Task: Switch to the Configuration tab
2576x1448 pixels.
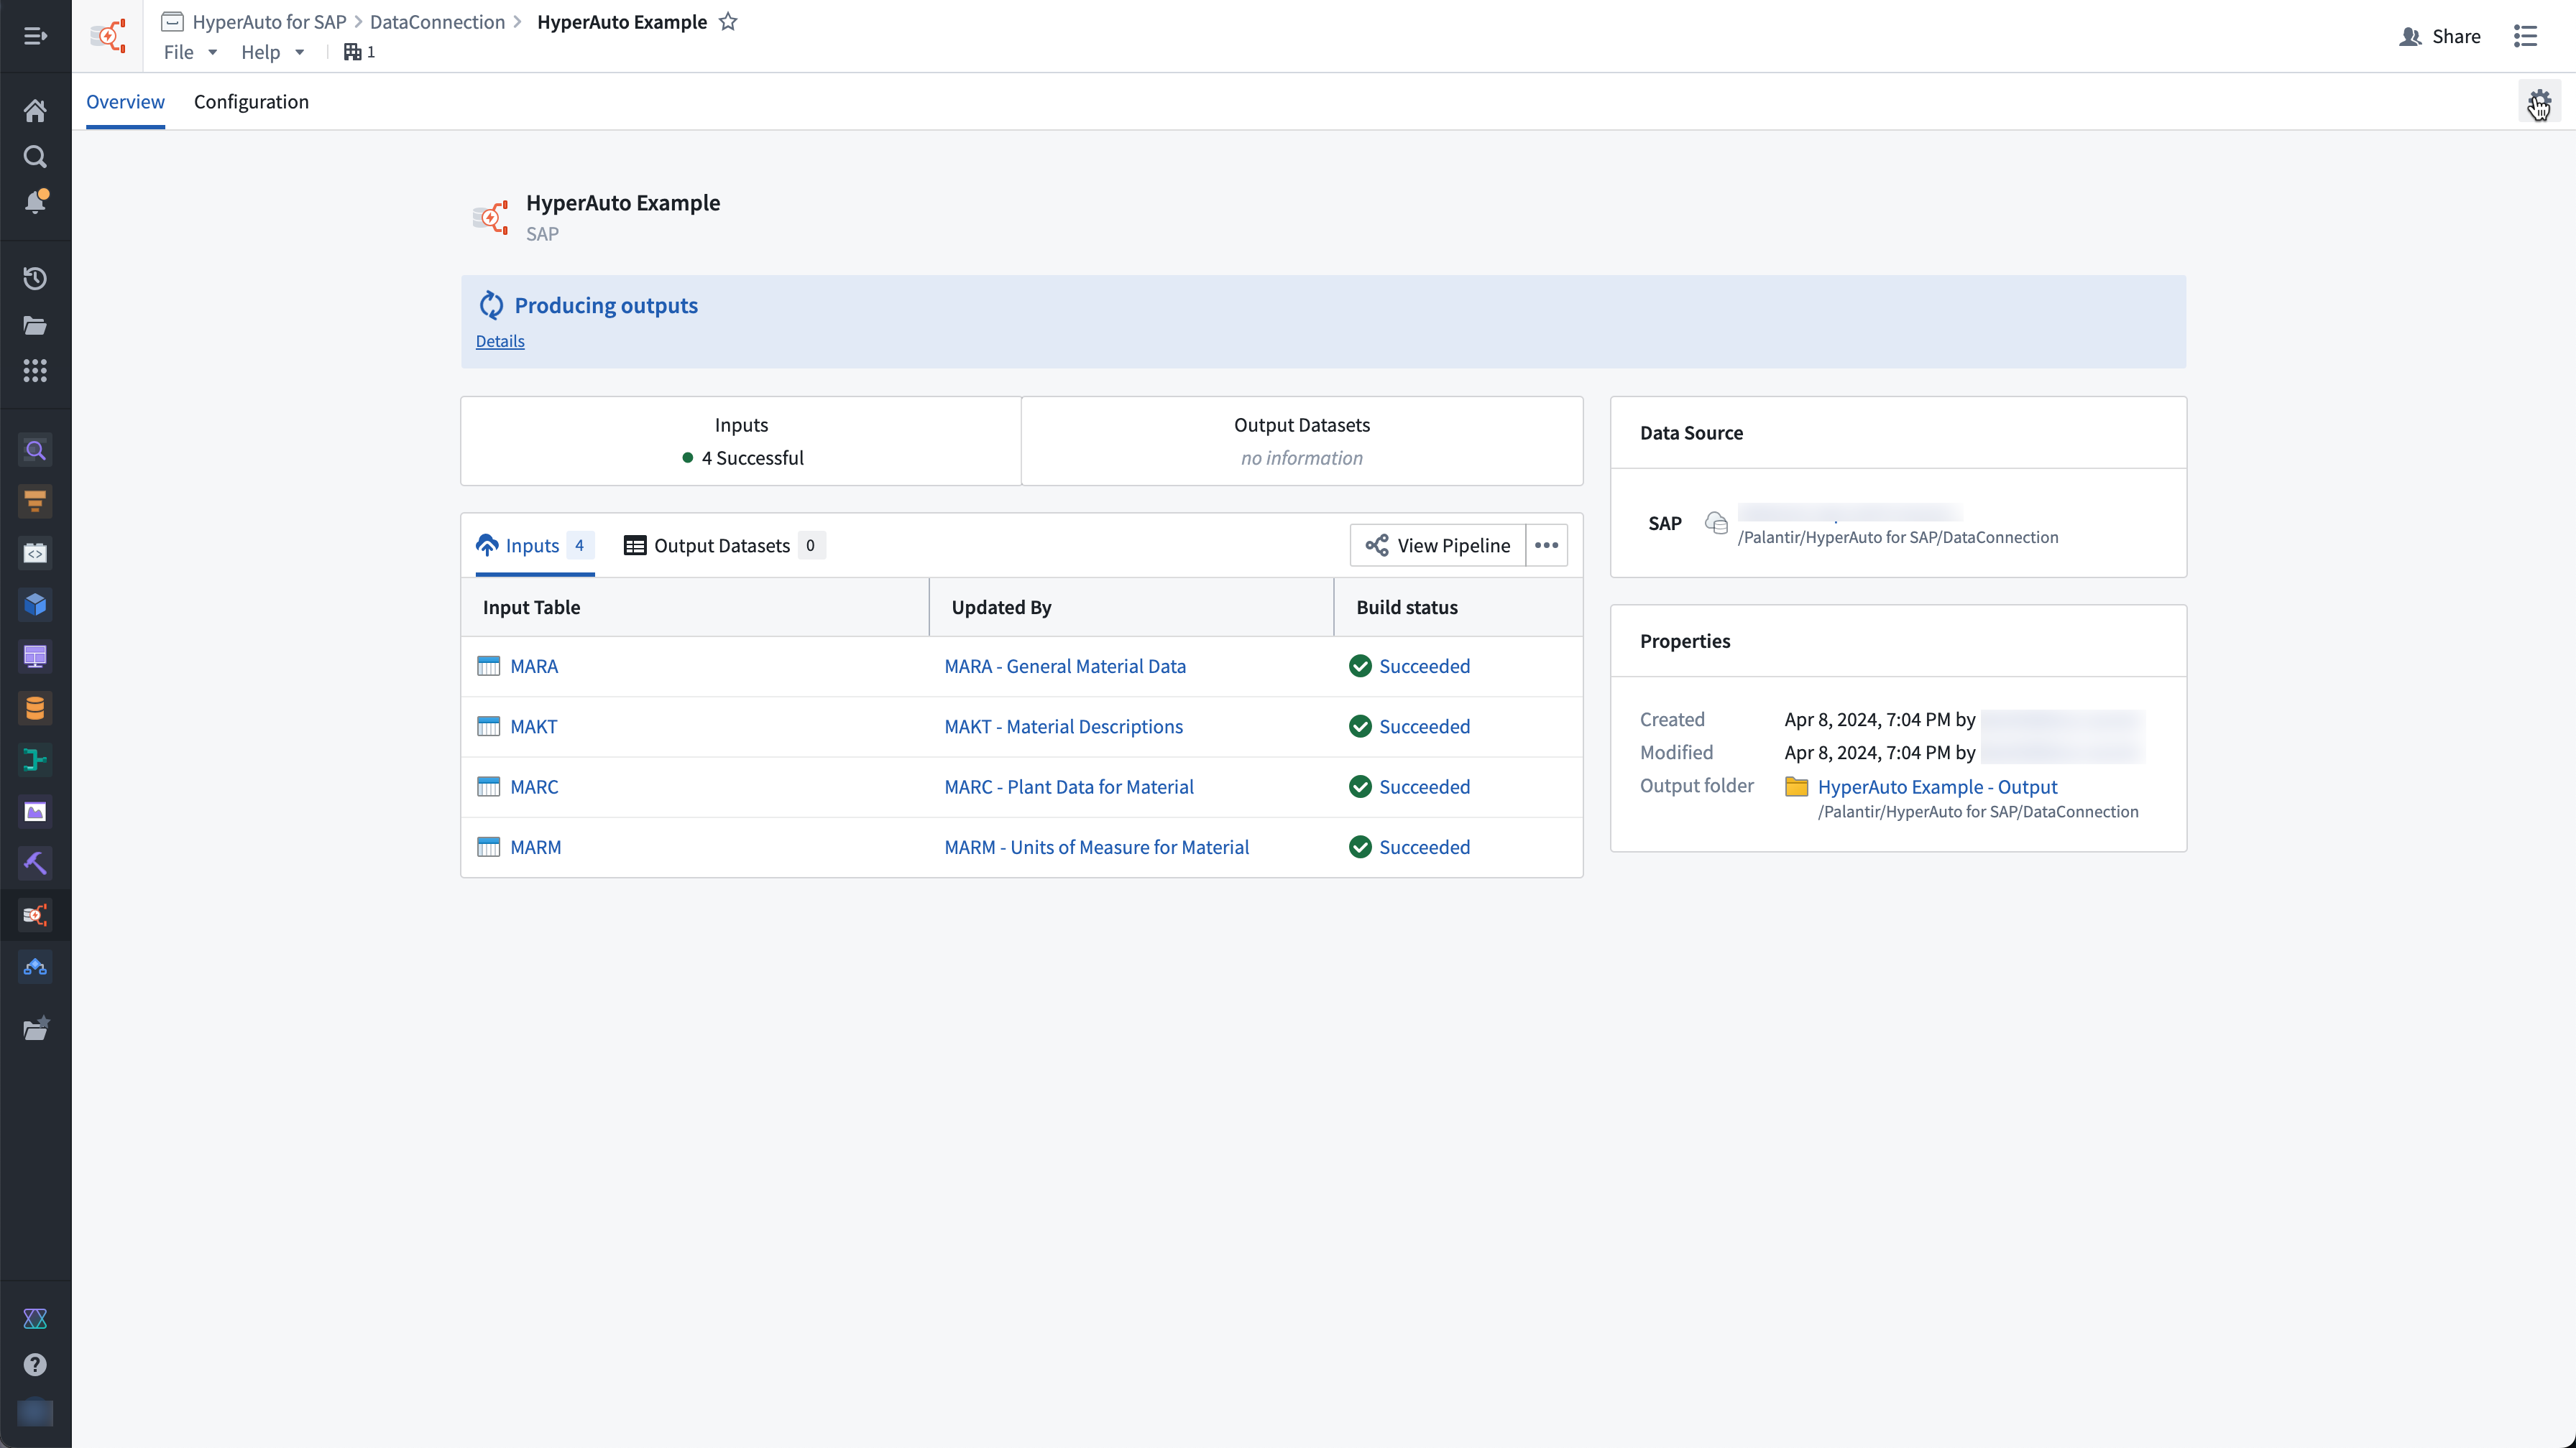Action: [251, 102]
